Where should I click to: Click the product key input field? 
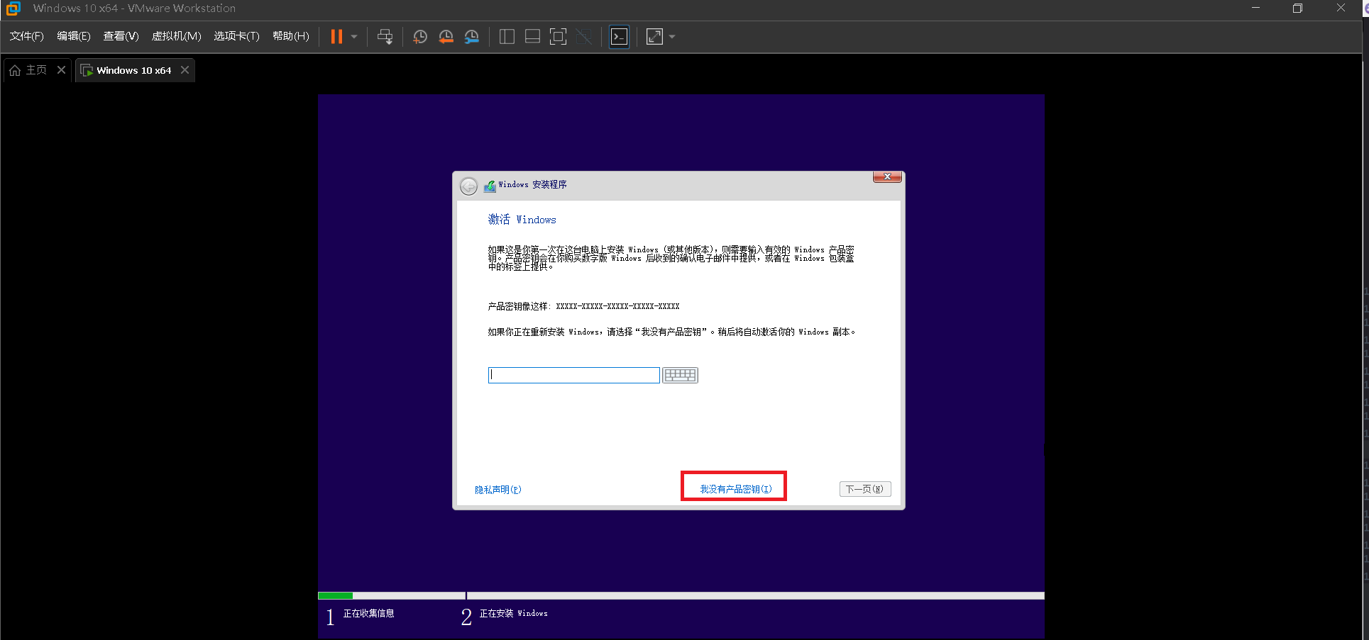click(x=573, y=375)
